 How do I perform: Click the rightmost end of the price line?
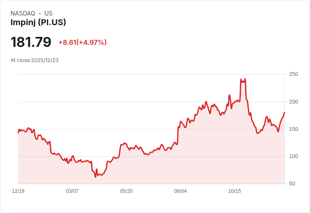[x=284, y=112]
